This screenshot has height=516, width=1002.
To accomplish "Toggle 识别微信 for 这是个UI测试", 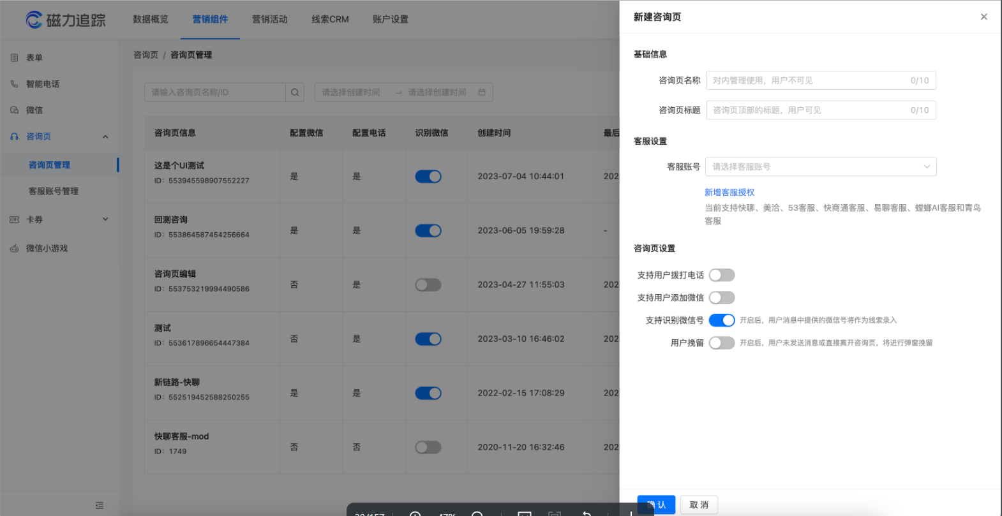I will click(428, 177).
